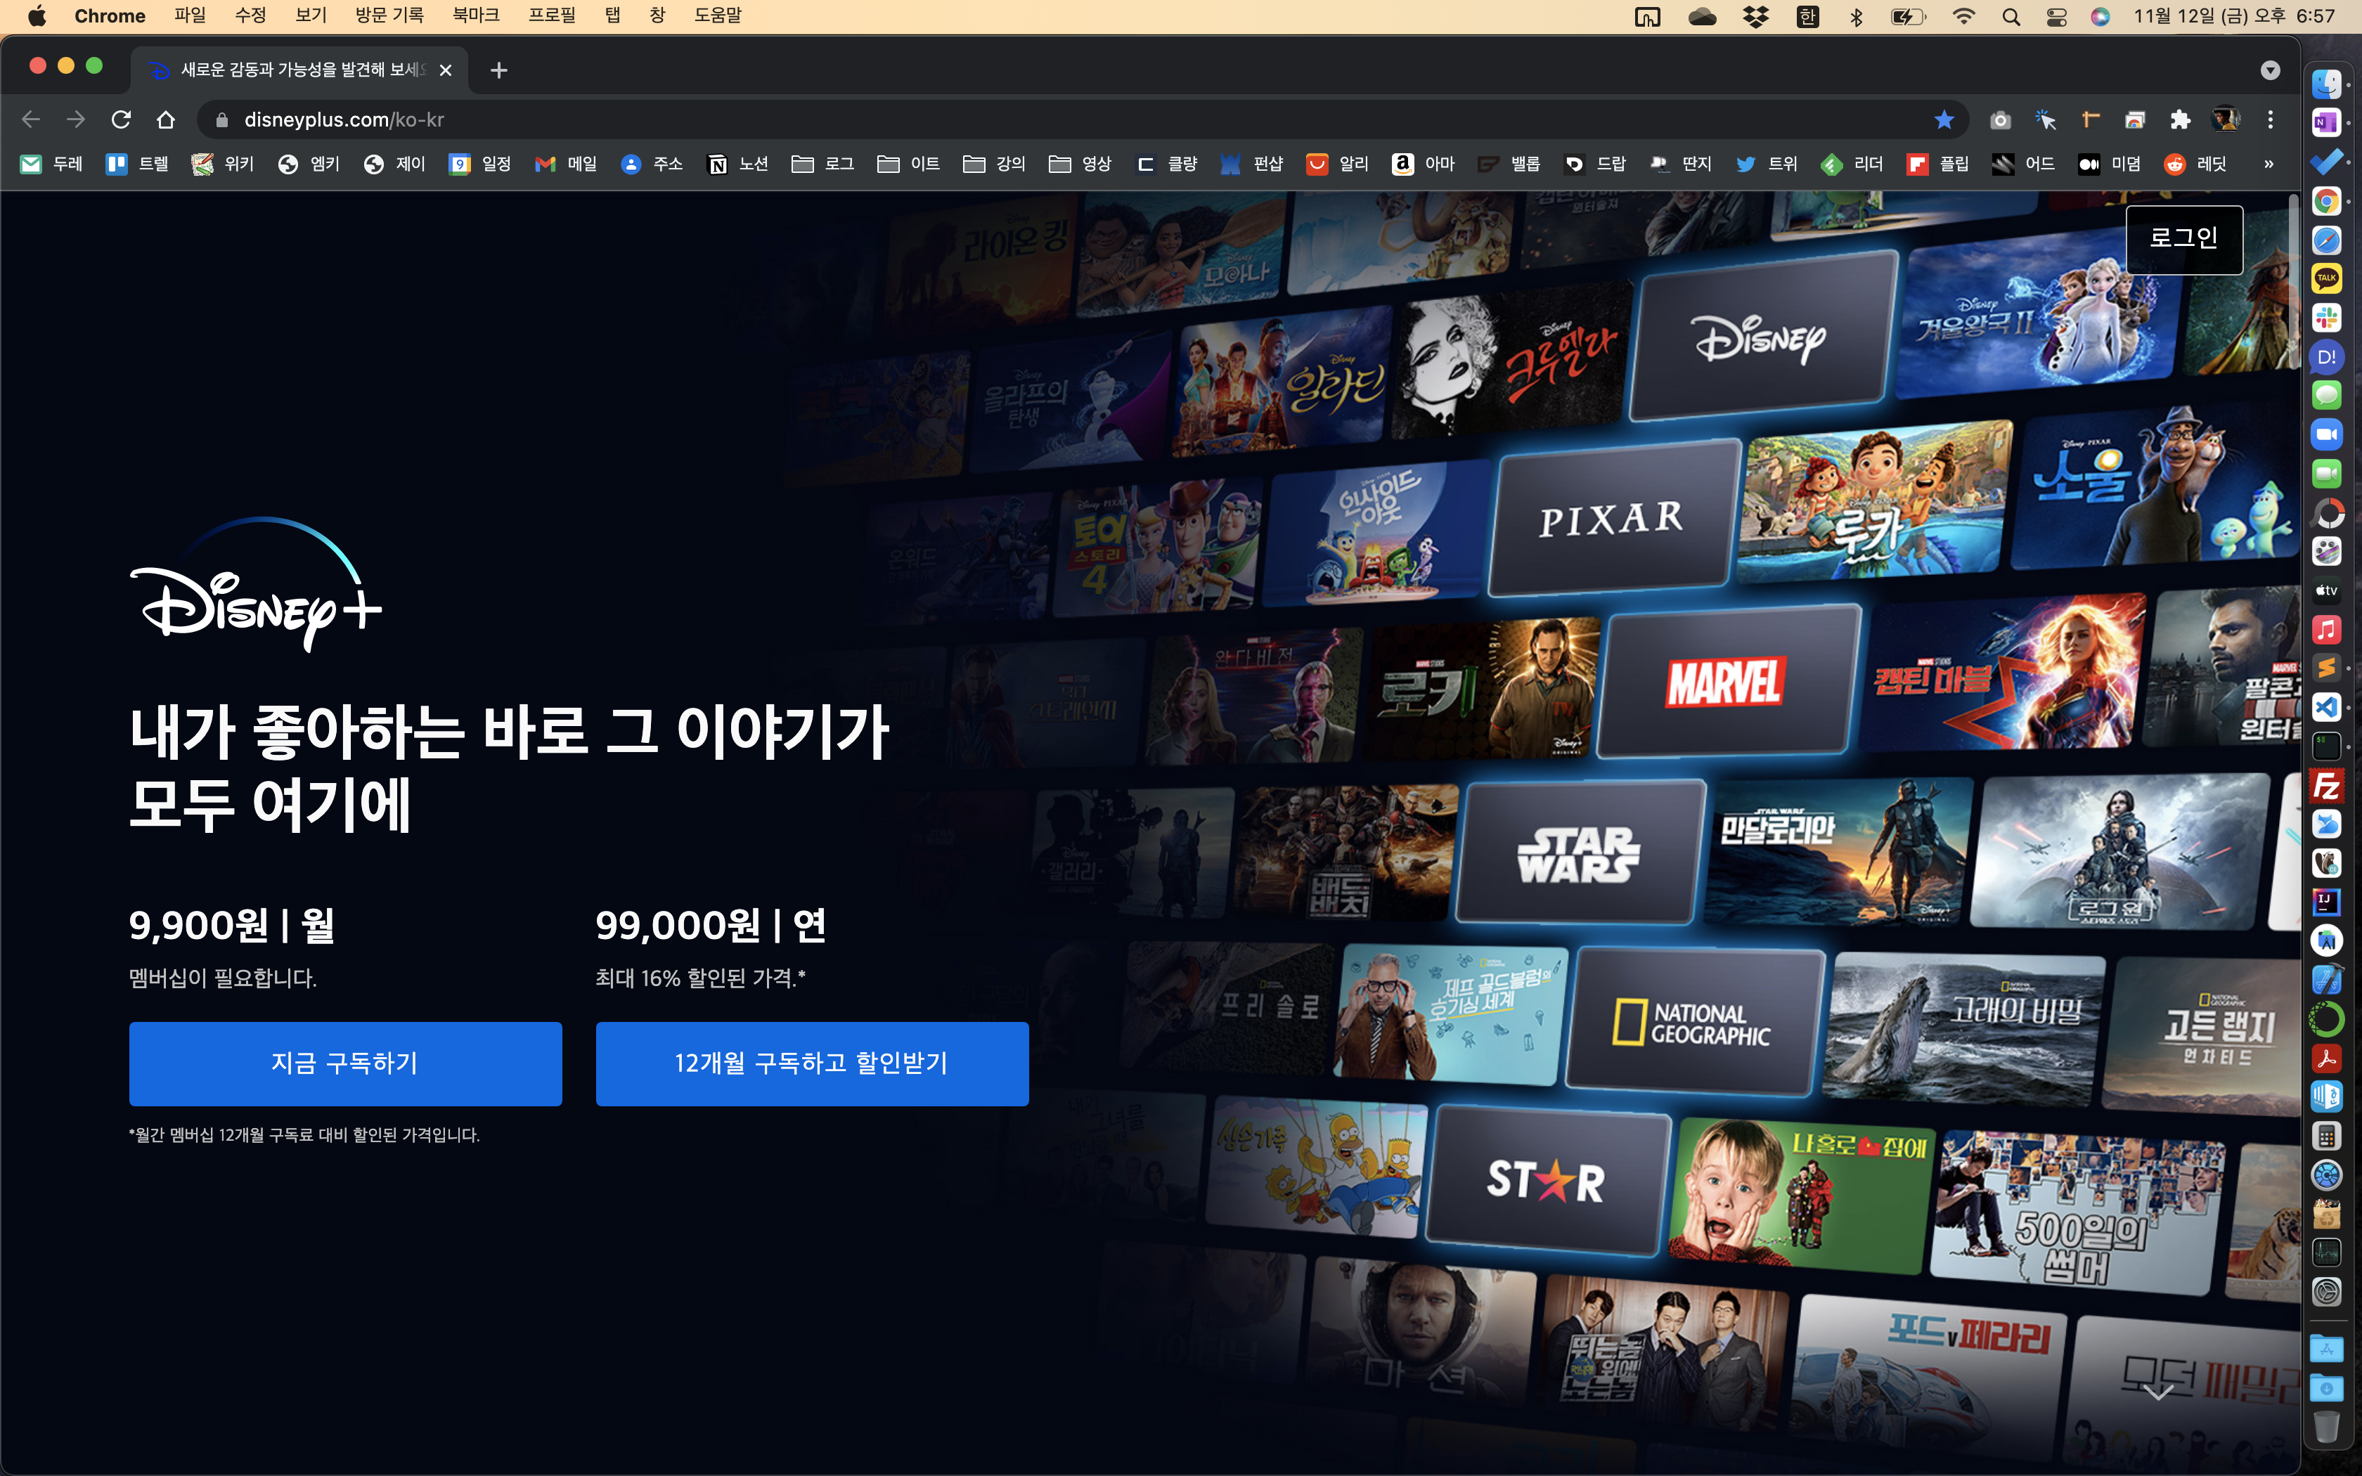Open the 북마크 menu in the menu bar
The image size is (2362, 1476).
[475, 15]
